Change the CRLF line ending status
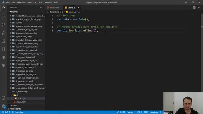The image size is (203, 114). point(146,112)
